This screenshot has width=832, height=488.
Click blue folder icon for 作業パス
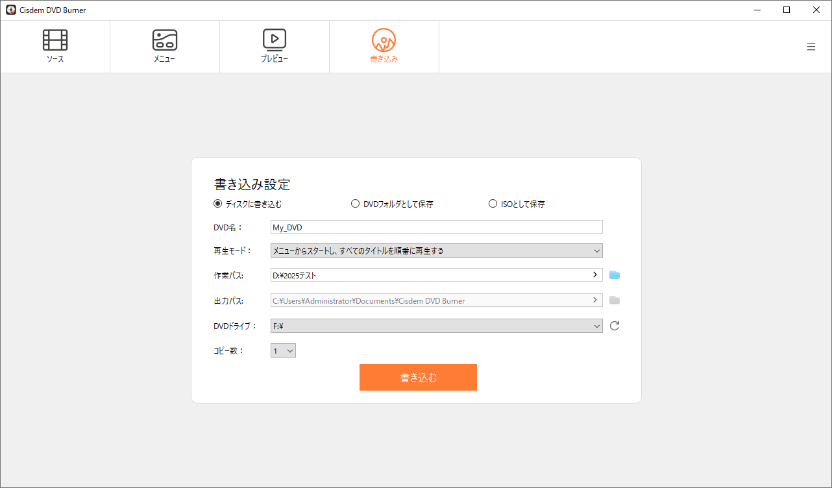click(x=614, y=275)
